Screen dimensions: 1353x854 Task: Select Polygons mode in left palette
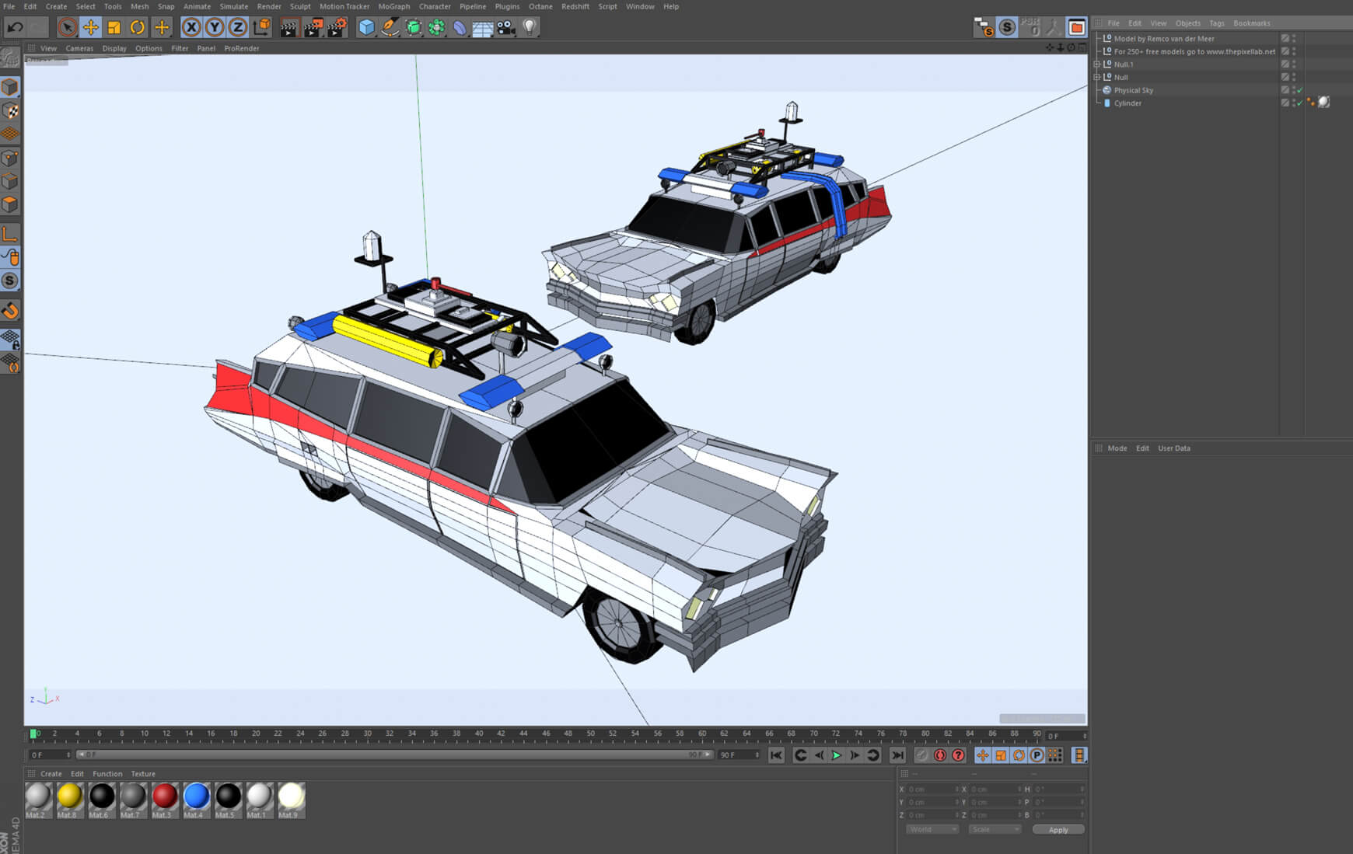coord(10,204)
